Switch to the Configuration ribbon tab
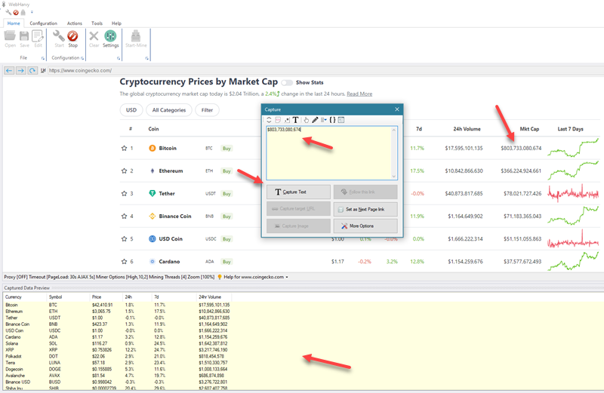The image size is (604, 393). [43, 23]
